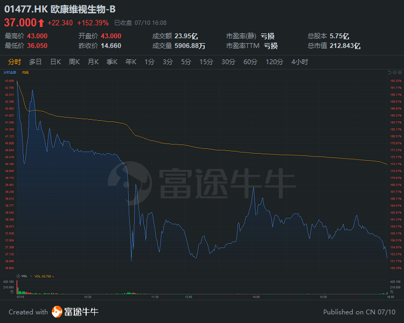Screen dimensions: 404x323
Task: Toggle the 均线 average line legend
Action: point(25,72)
